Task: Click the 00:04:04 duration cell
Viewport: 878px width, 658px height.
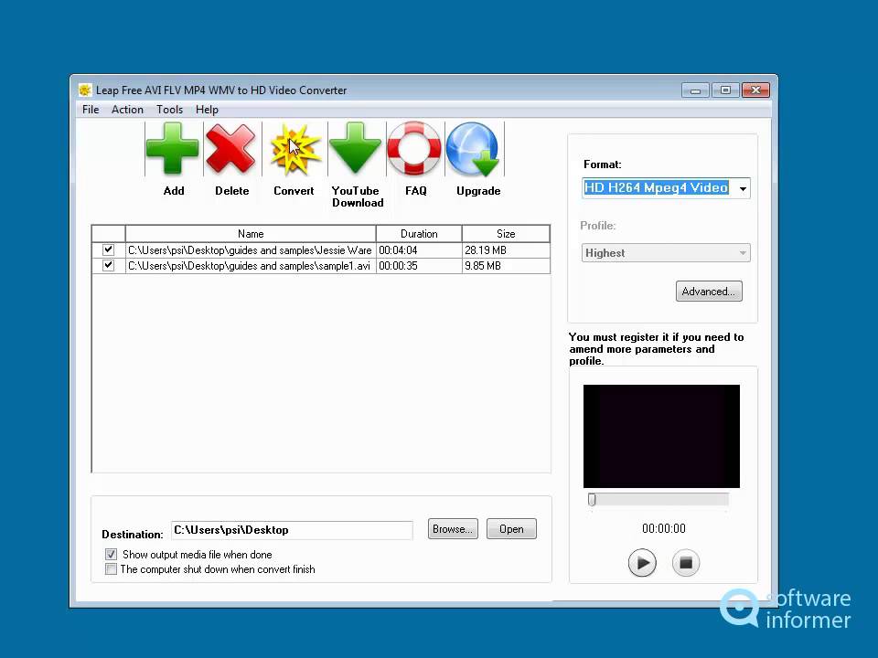Action: coord(419,250)
